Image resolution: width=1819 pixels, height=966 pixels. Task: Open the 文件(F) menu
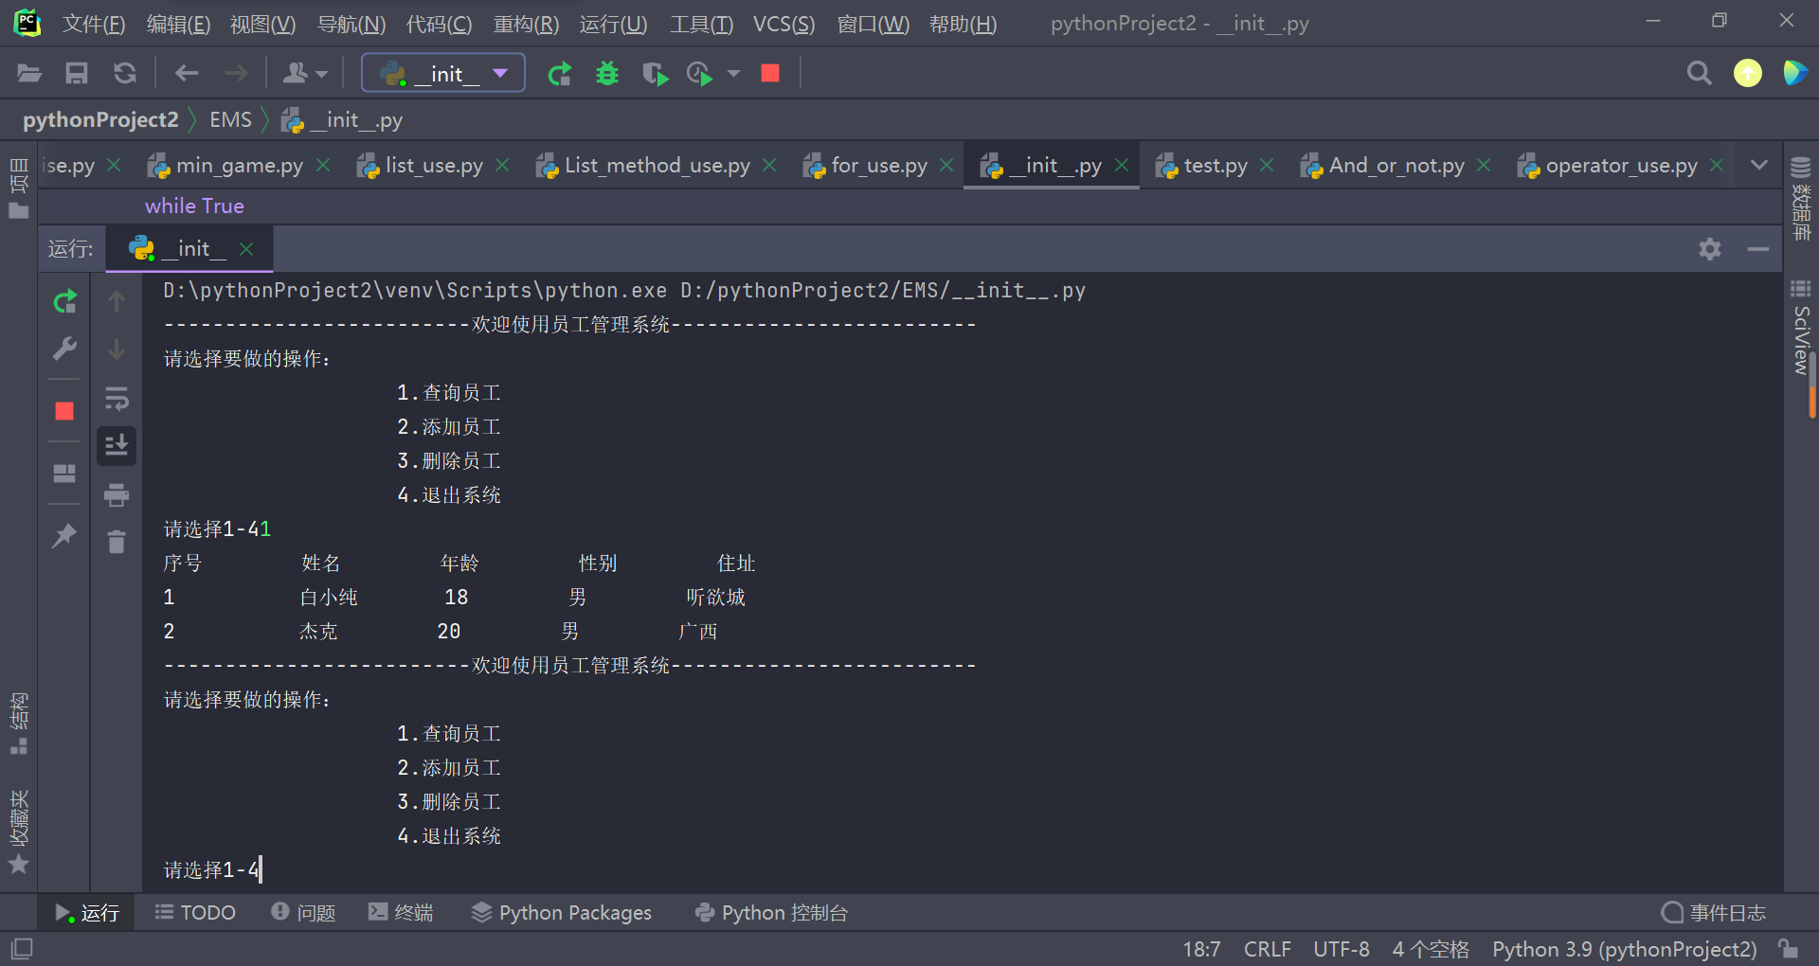pos(94,24)
